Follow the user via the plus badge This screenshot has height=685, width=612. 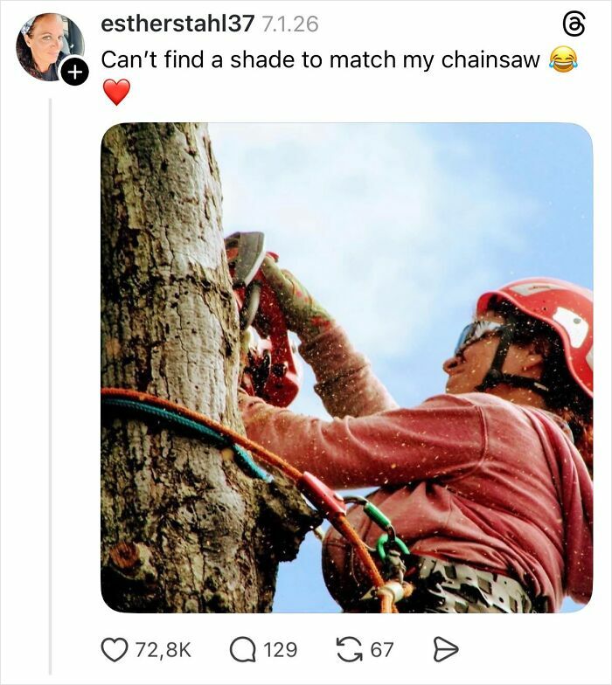click(75, 73)
